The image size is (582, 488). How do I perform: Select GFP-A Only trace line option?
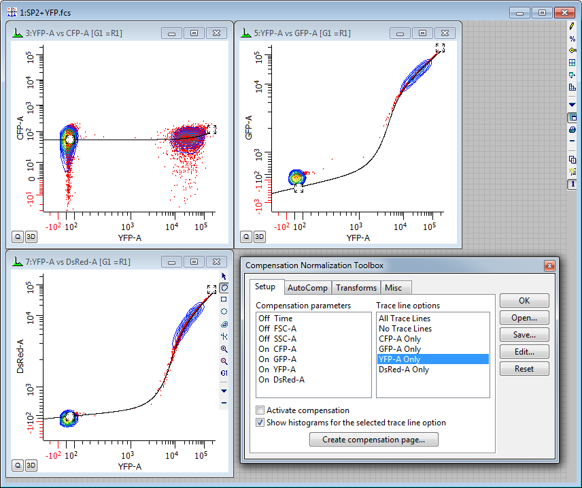[399, 349]
